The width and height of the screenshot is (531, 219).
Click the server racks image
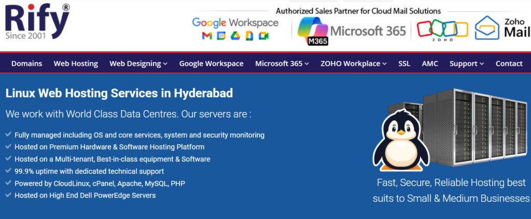pyautogui.click(x=474, y=127)
